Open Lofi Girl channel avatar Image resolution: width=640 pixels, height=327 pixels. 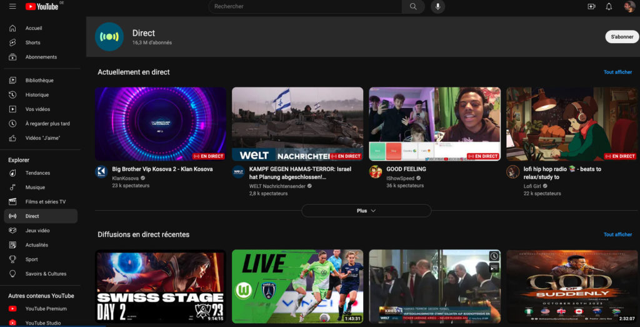[512, 172]
